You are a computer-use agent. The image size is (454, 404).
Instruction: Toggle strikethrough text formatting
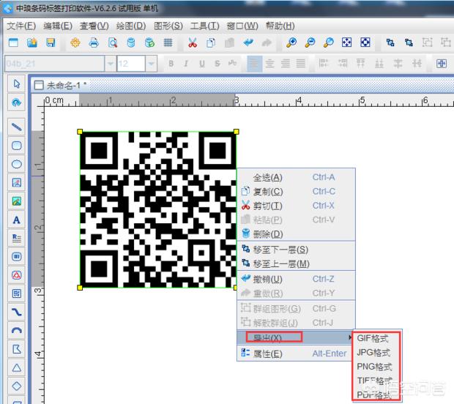coord(217,64)
